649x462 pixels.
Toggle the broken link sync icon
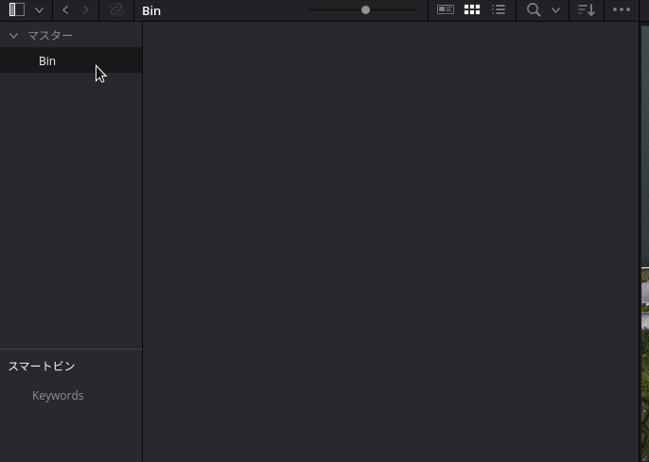pyautogui.click(x=115, y=9)
